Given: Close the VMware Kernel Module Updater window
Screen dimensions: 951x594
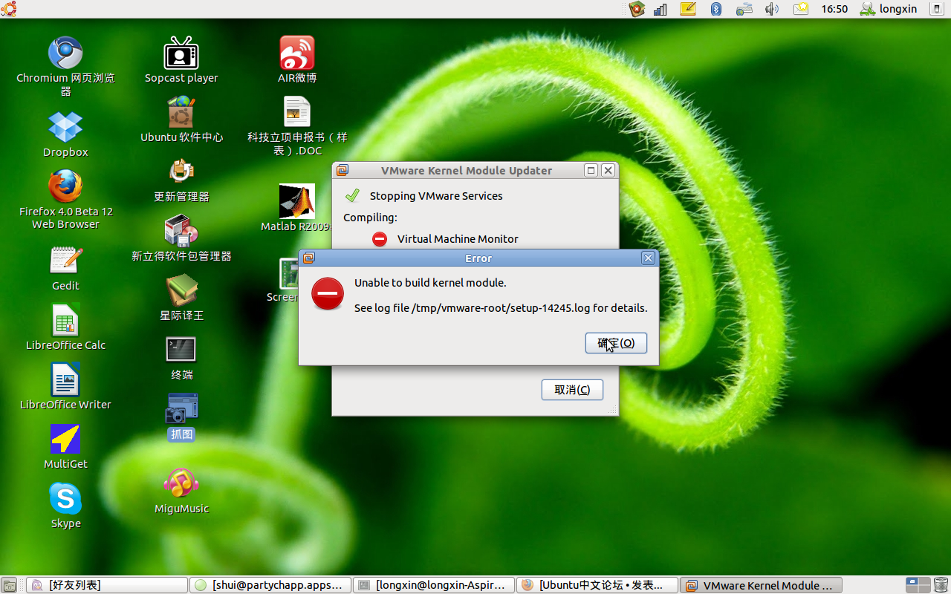Looking at the screenshot, I should (x=608, y=170).
